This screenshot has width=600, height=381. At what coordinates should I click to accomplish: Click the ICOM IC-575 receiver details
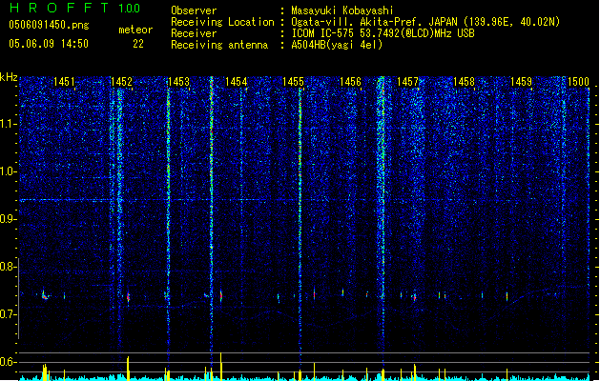[383, 33]
